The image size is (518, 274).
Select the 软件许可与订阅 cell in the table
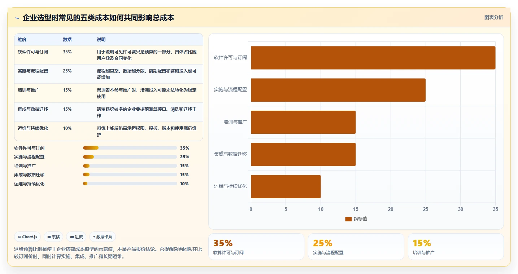point(33,52)
